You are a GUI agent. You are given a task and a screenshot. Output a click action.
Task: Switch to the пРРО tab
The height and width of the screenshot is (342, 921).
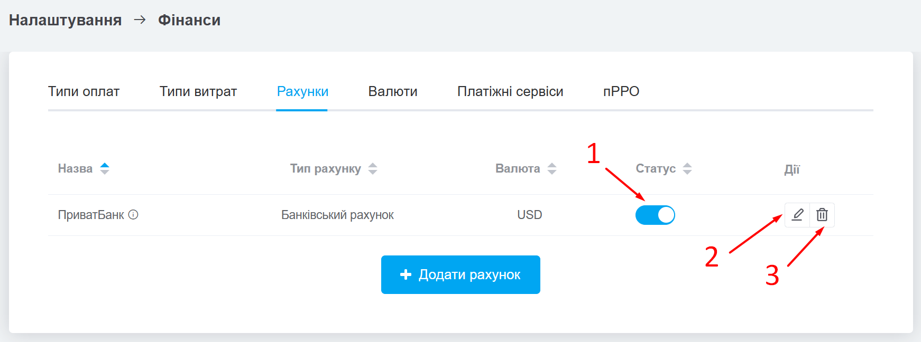tap(621, 92)
